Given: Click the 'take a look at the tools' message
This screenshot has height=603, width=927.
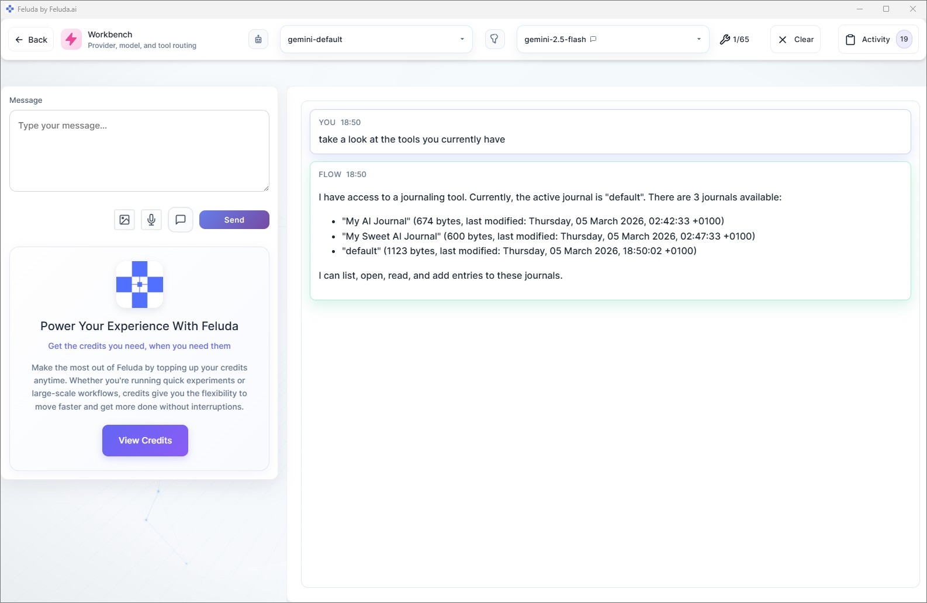Looking at the screenshot, I should (x=412, y=139).
